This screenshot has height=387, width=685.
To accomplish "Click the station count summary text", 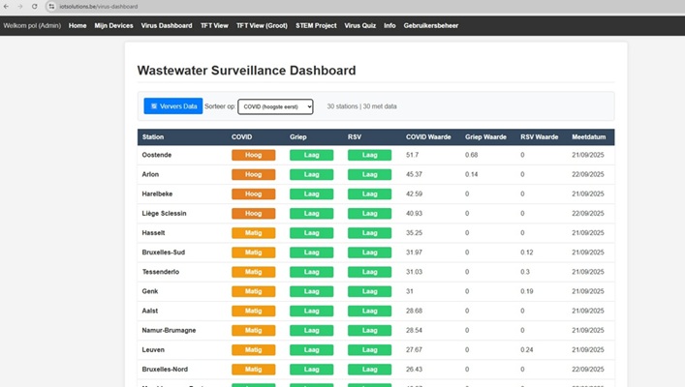I will (x=361, y=106).
